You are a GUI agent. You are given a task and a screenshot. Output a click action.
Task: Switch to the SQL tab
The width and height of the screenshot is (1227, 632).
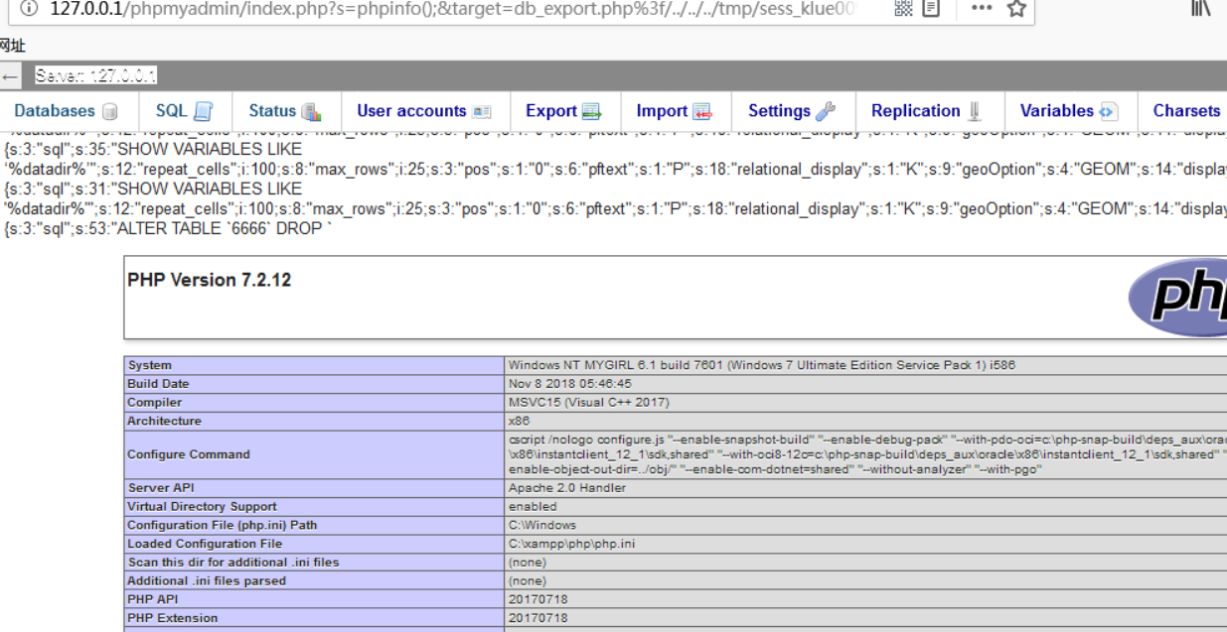[x=184, y=111]
